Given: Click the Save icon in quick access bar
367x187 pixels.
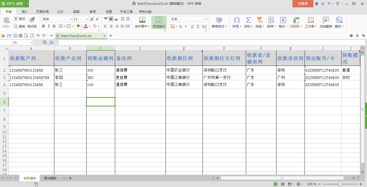Looking at the screenshot, I should coord(9,36).
